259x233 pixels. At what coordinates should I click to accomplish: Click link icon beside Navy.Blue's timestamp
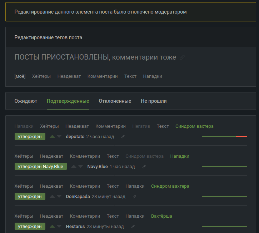(x=144, y=167)
